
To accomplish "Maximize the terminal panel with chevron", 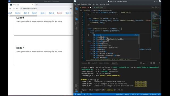I will (157, 63).
